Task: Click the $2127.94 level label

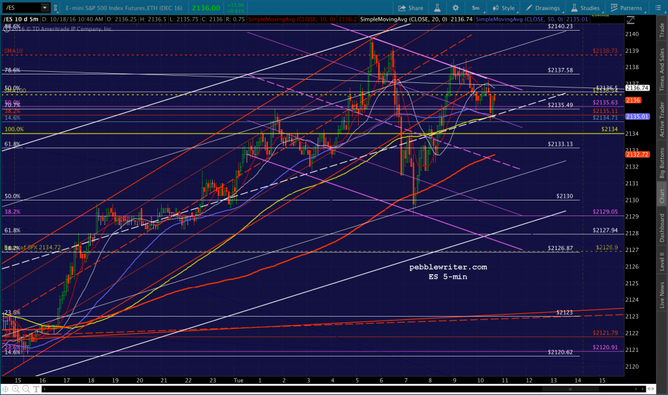Action: click(605, 230)
